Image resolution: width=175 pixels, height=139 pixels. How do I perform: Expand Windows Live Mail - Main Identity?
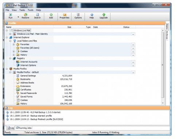(x=10, y=34)
